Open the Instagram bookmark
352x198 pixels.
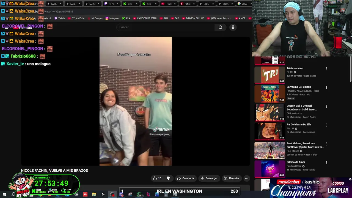pos(112,18)
